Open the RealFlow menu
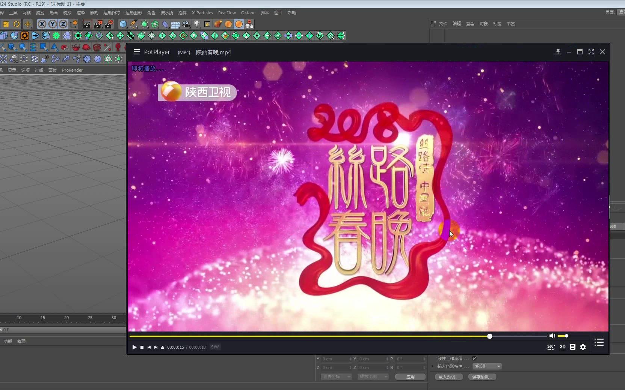The width and height of the screenshot is (625, 390). (227, 13)
